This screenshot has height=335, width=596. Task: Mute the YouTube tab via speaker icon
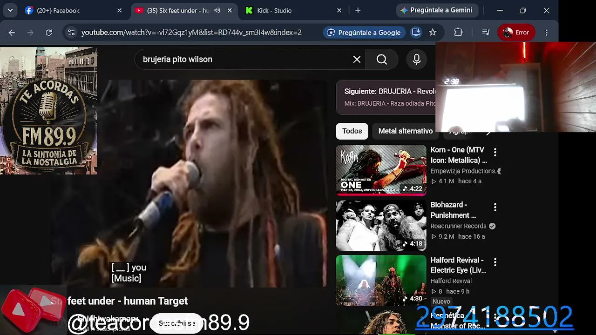click(x=217, y=10)
